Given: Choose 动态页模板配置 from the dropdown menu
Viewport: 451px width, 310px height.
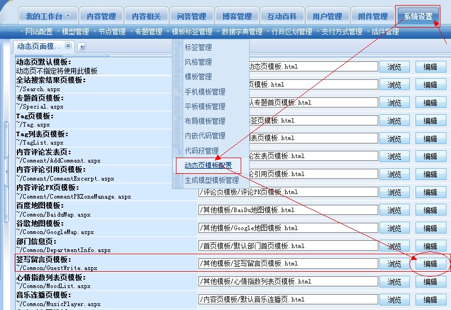Looking at the screenshot, I should tap(208, 165).
